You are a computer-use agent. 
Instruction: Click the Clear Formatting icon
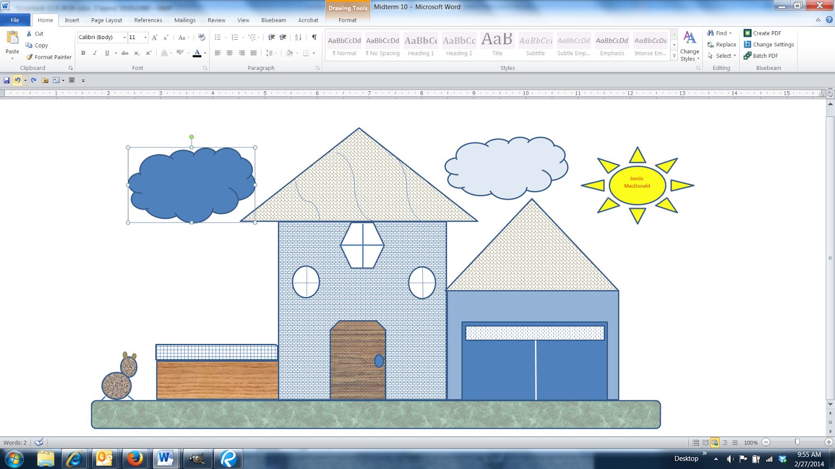[201, 38]
